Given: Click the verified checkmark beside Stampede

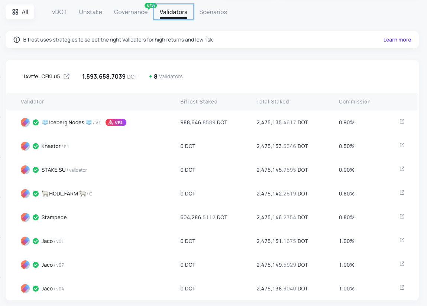Looking at the screenshot, I should [36, 217].
